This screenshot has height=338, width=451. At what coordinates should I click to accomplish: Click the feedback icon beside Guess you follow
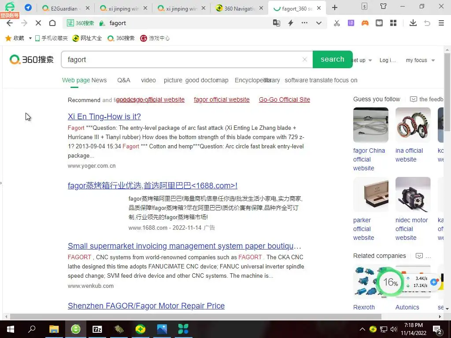413,99
